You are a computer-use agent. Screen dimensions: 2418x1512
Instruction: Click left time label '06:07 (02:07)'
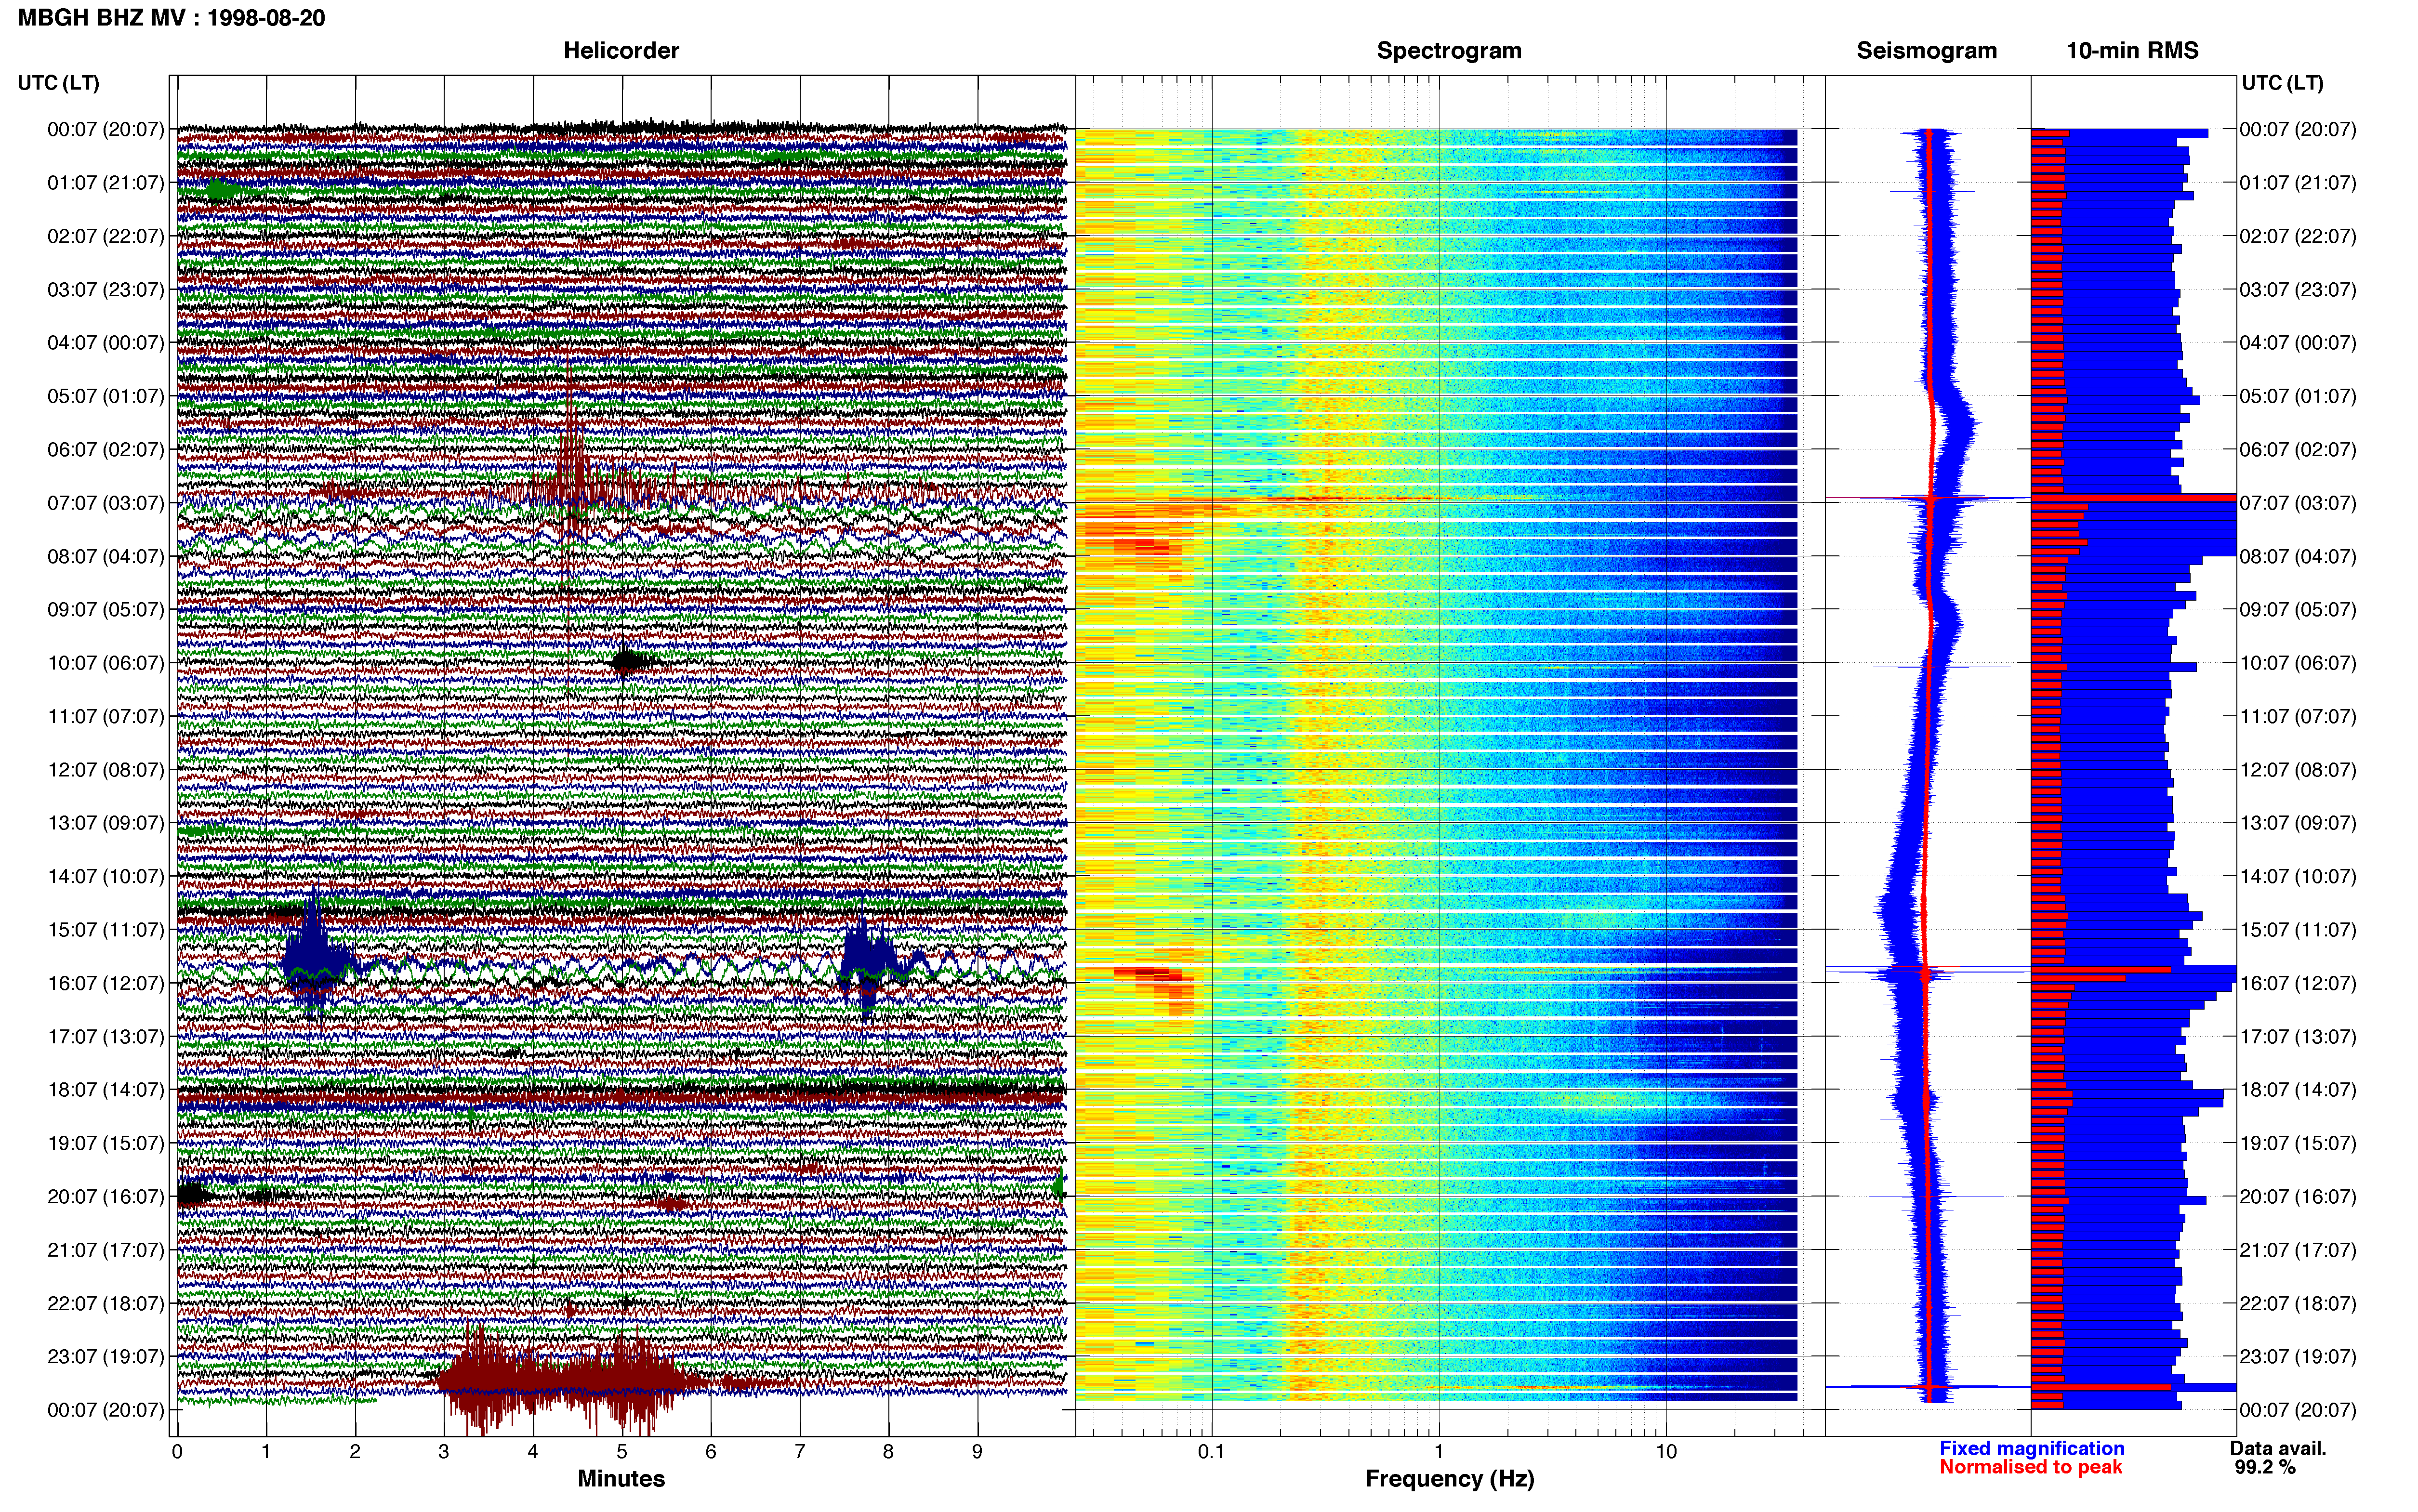[106, 450]
